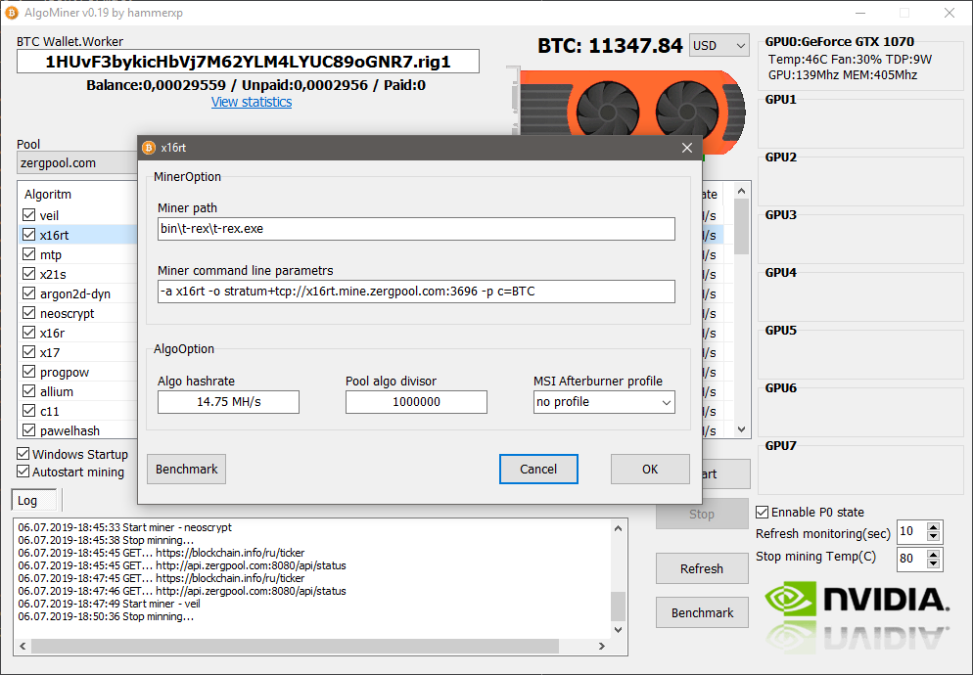
Task: Toggle Ennable P0 state checkbox
Action: click(762, 512)
